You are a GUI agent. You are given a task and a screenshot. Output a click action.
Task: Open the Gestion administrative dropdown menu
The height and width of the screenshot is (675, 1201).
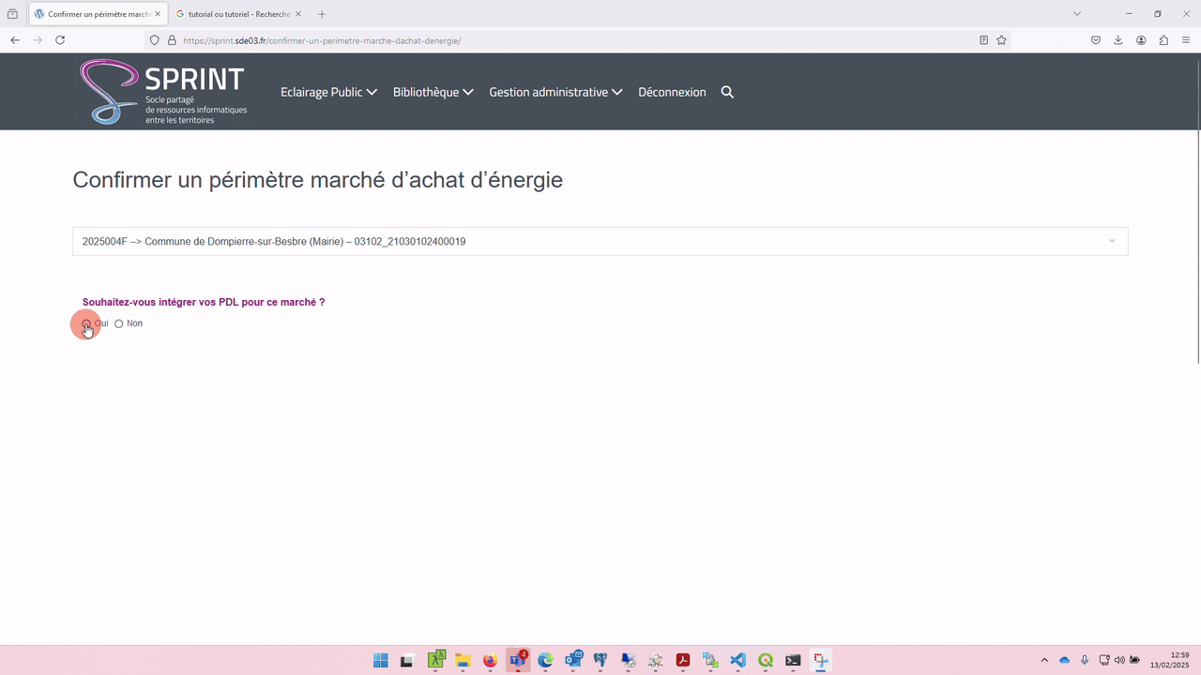(555, 92)
